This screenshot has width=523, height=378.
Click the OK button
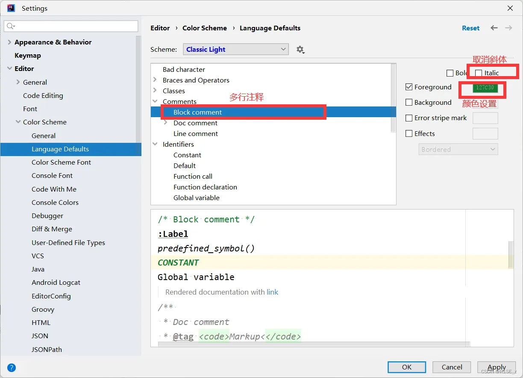click(x=407, y=367)
